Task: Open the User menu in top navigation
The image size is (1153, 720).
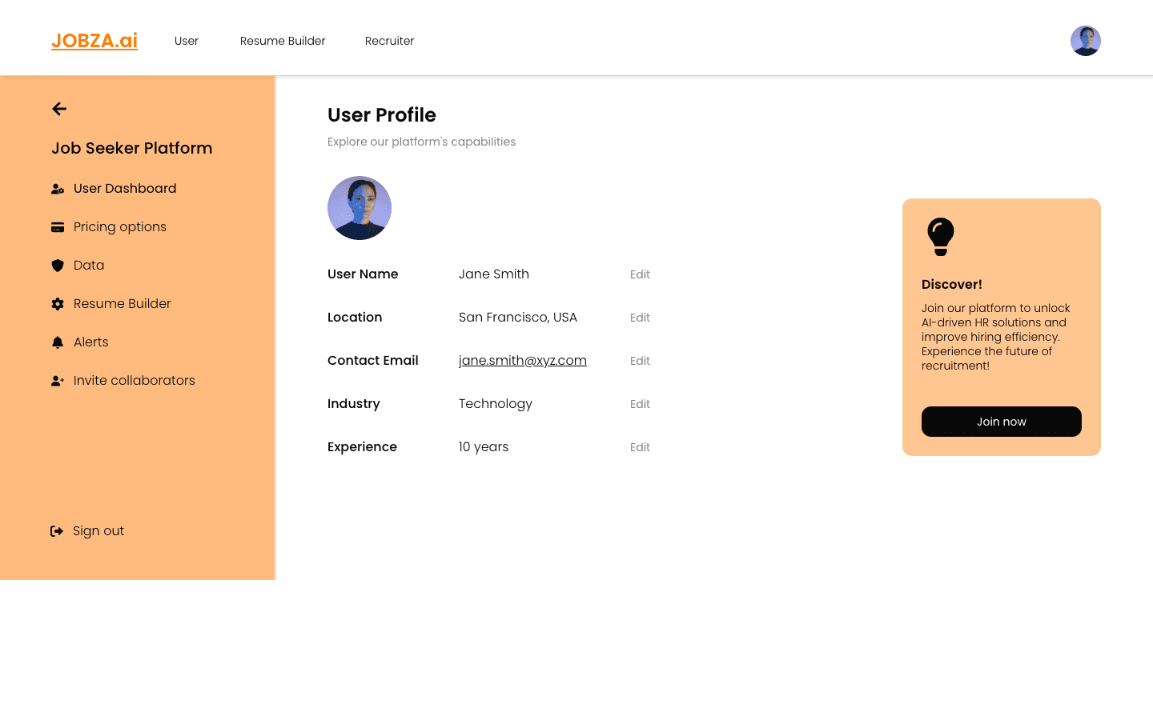Action: point(187,41)
